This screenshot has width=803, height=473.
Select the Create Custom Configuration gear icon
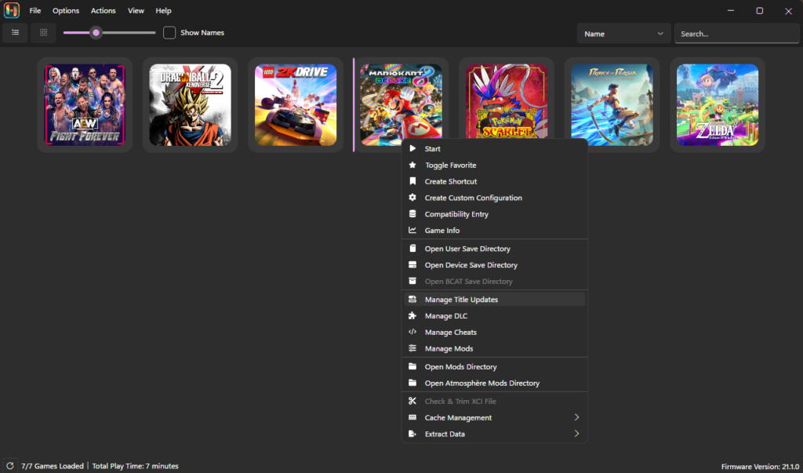[x=413, y=198]
